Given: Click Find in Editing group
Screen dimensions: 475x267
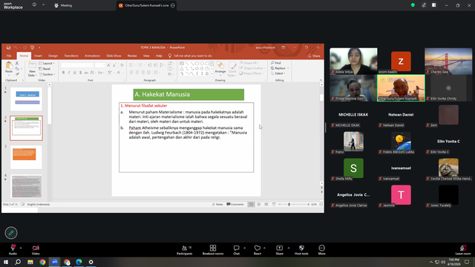Looking at the screenshot, I should [276, 63].
